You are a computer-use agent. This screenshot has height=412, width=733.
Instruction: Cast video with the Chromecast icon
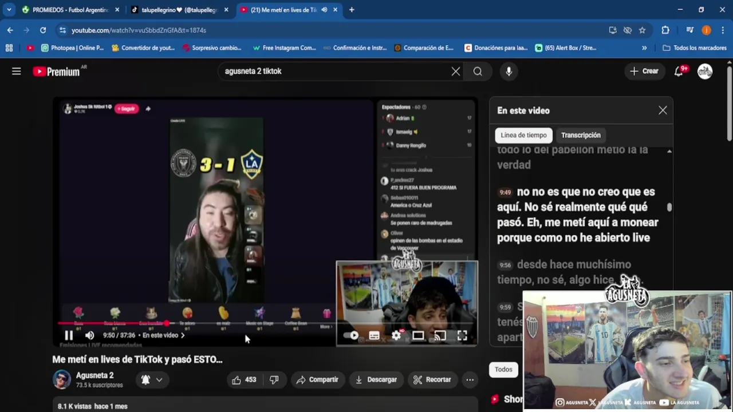[x=440, y=336]
